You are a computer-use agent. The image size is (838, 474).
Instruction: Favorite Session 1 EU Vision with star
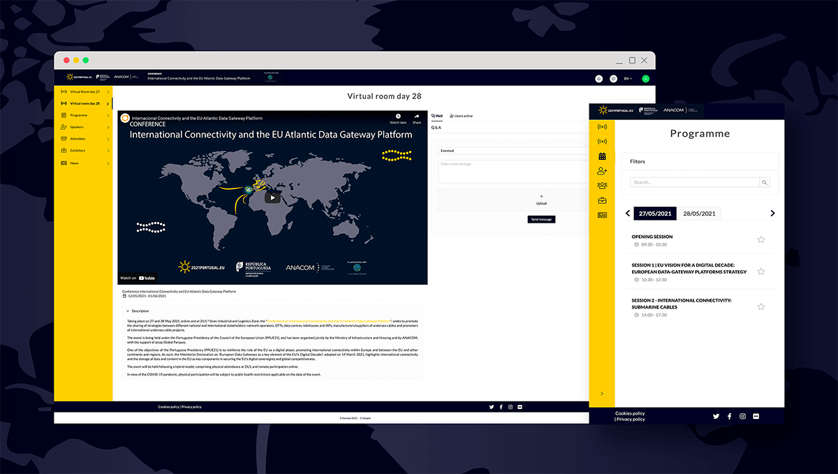pyautogui.click(x=761, y=271)
